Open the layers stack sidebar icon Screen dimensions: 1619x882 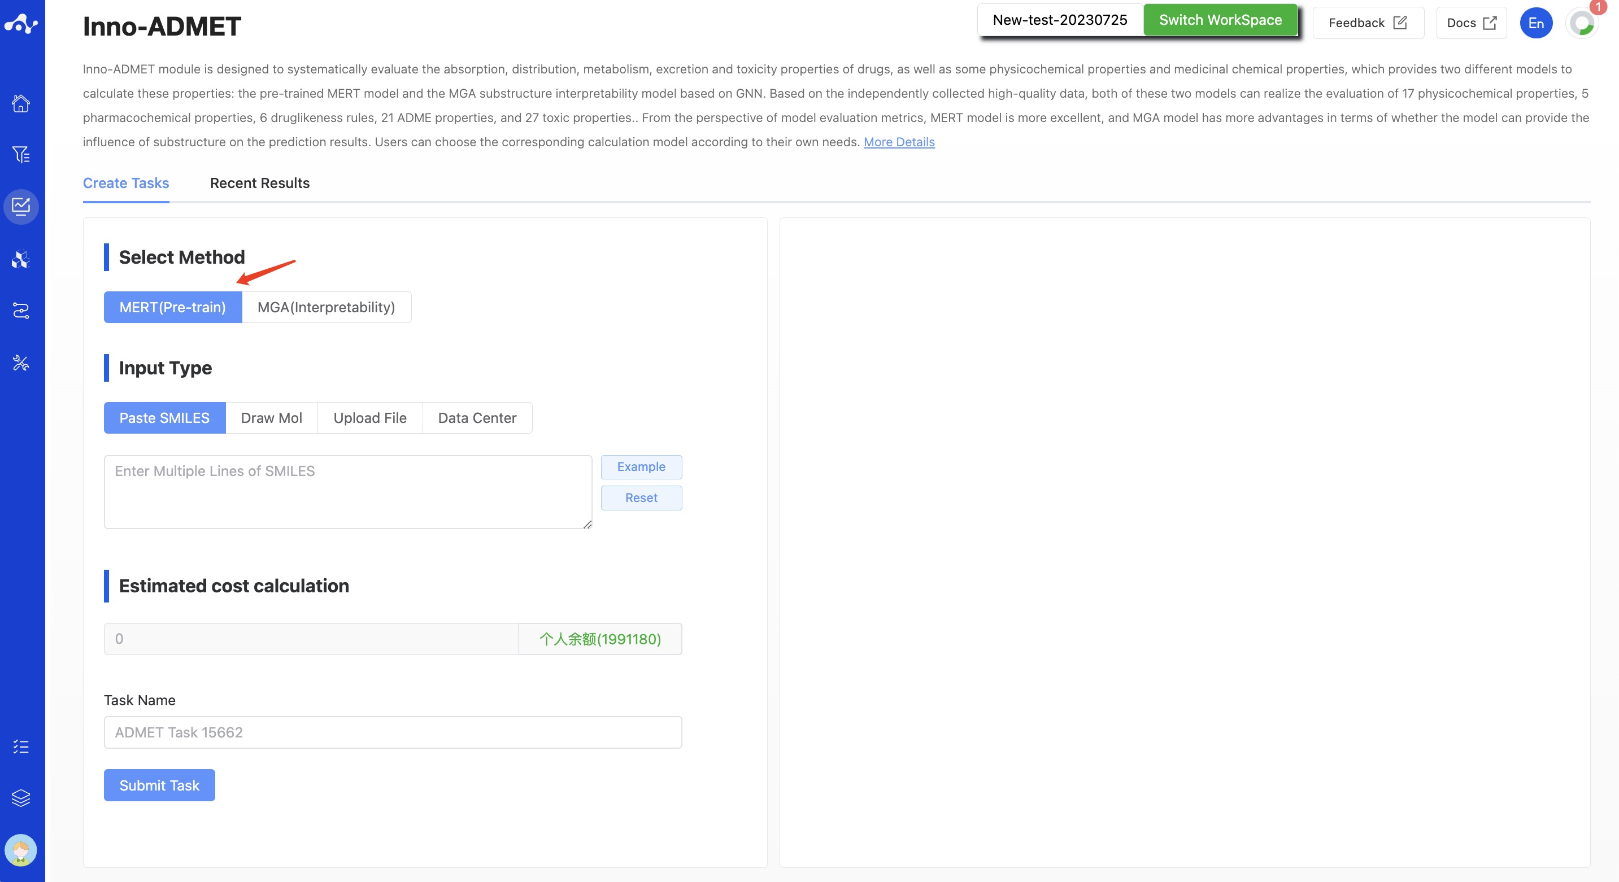(21, 798)
